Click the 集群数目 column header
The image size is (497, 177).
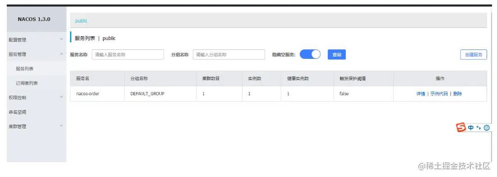click(211, 79)
